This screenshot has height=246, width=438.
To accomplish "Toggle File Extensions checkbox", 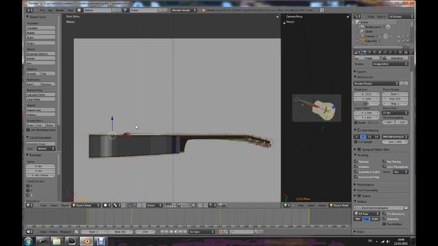I will [385, 214].
